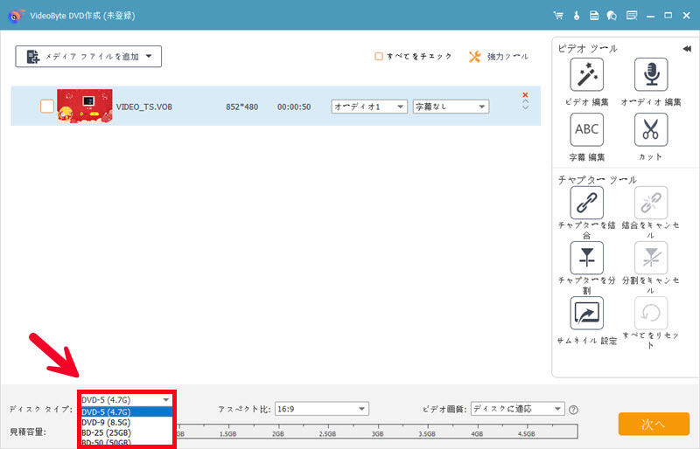
Task: Click the shopping cart icon in title bar
Action: pyautogui.click(x=557, y=16)
